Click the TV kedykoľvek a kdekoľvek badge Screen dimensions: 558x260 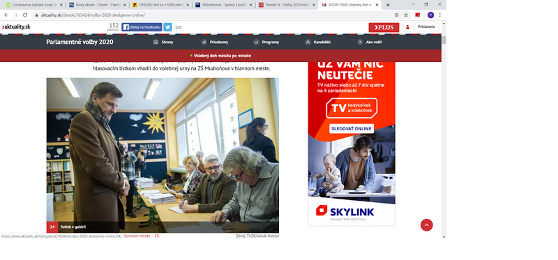(352, 108)
